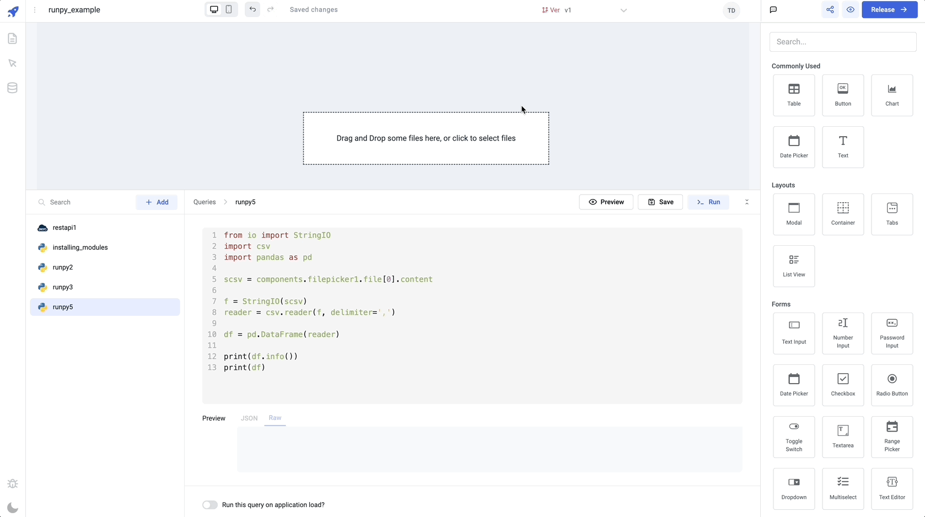Toggle dark mode moon icon
This screenshot has width=925, height=517.
point(13,508)
